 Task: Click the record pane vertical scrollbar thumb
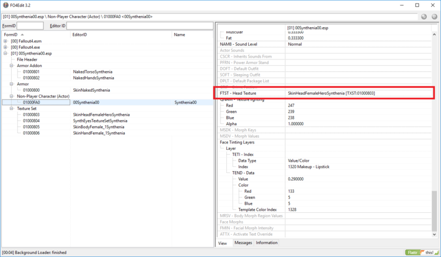click(x=435, y=210)
